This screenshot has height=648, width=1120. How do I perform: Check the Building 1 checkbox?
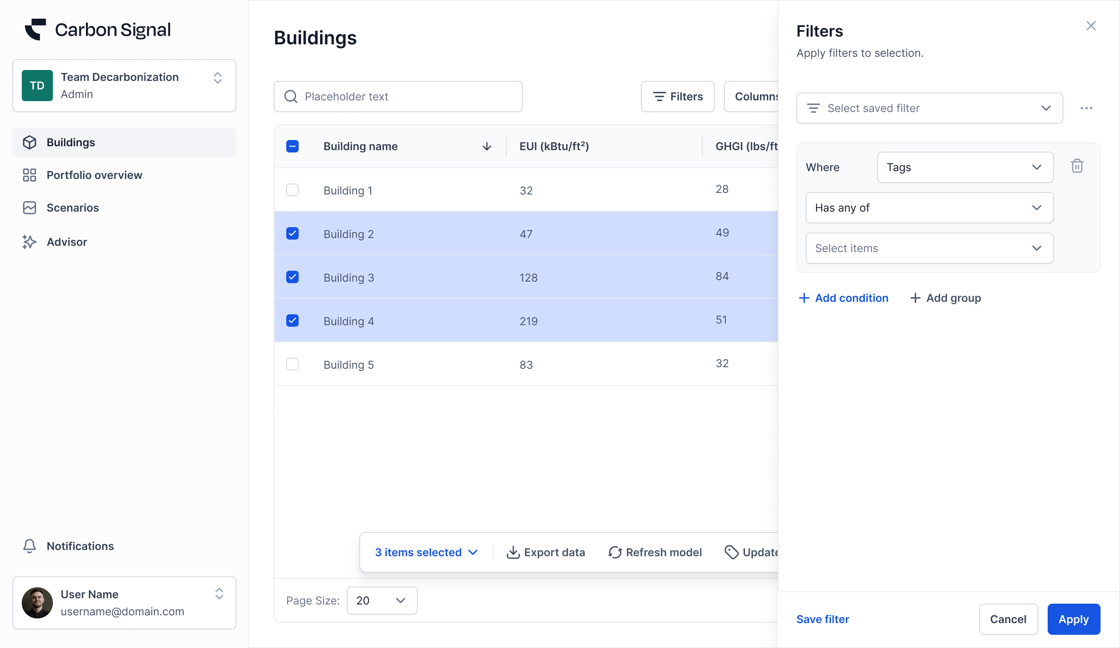coord(292,190)
